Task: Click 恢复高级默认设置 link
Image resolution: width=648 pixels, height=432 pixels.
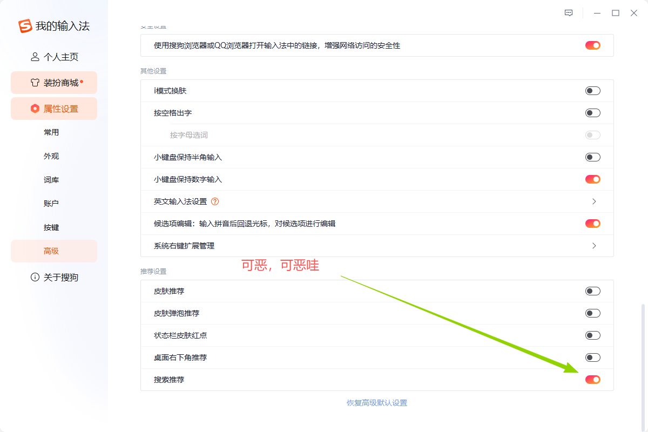Action: pos(377,403)
